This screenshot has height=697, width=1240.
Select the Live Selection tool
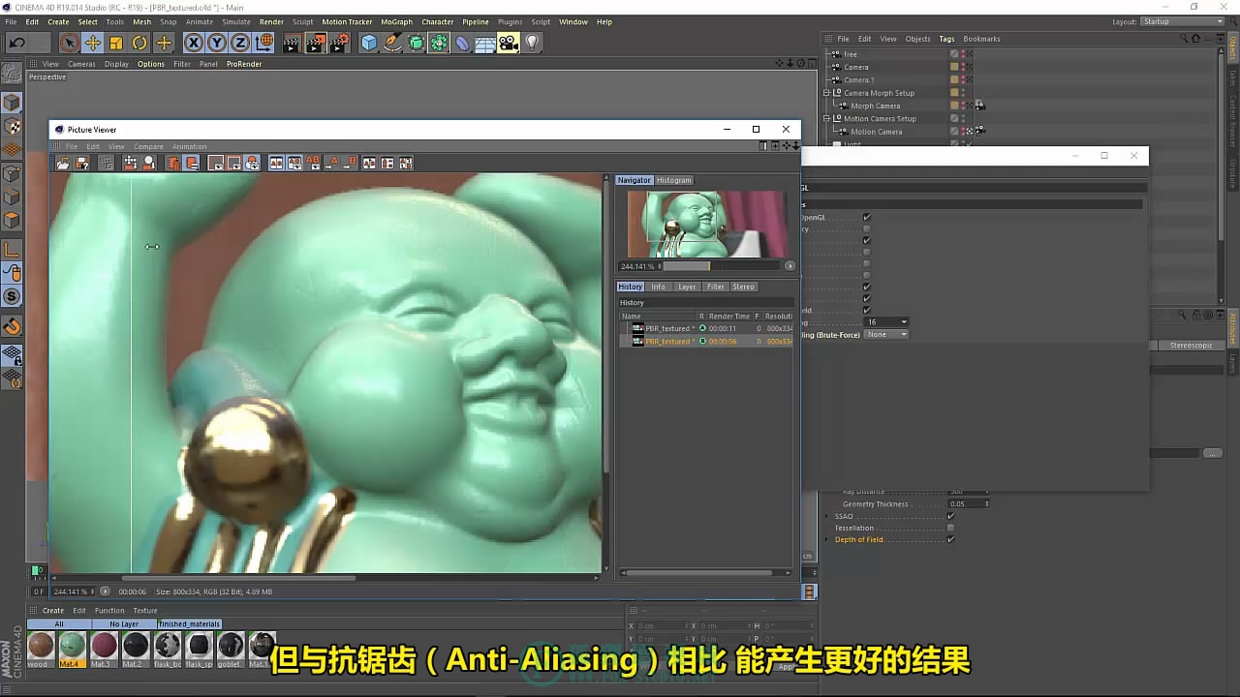69,43
